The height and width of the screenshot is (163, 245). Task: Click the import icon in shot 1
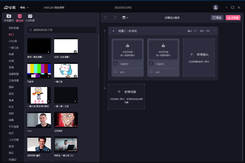pyautogui.click(x=127, y=45)
